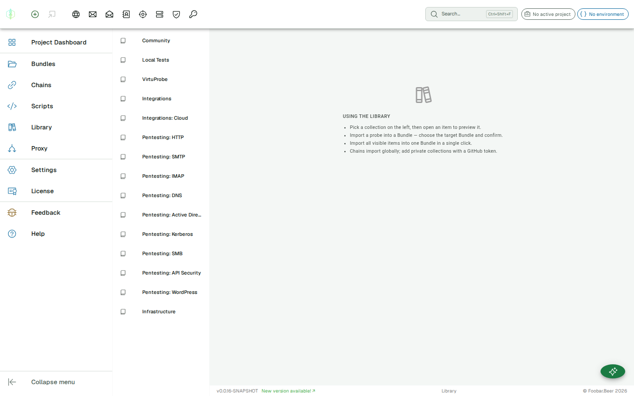Viewport: 634px width, 396px height.
Task: Click the v0.0.16-SNAPSHOT version text
Action: [x=237, y=391]
